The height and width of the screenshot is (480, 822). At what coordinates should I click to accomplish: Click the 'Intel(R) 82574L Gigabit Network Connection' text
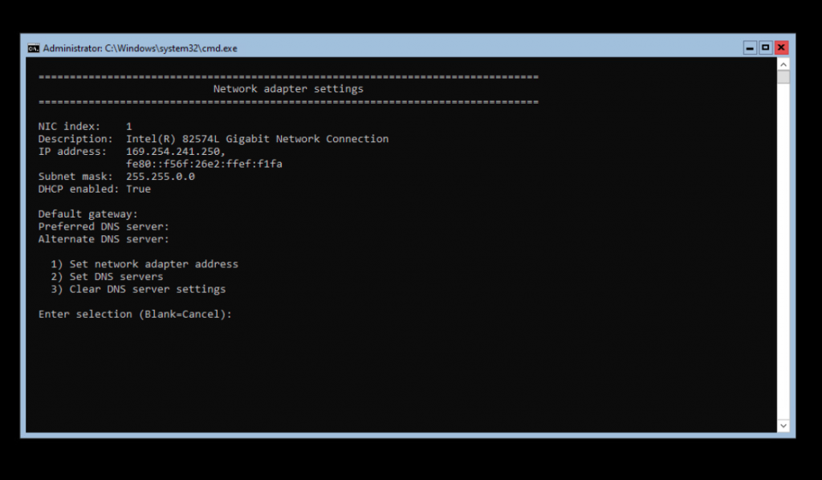pos(258,139)
